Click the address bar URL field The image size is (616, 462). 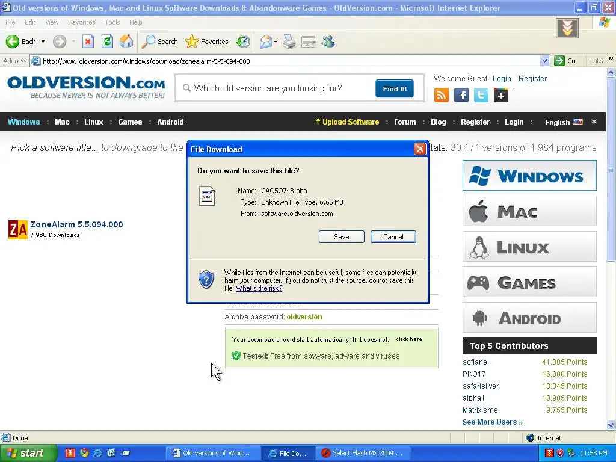(x=291, y=61)
